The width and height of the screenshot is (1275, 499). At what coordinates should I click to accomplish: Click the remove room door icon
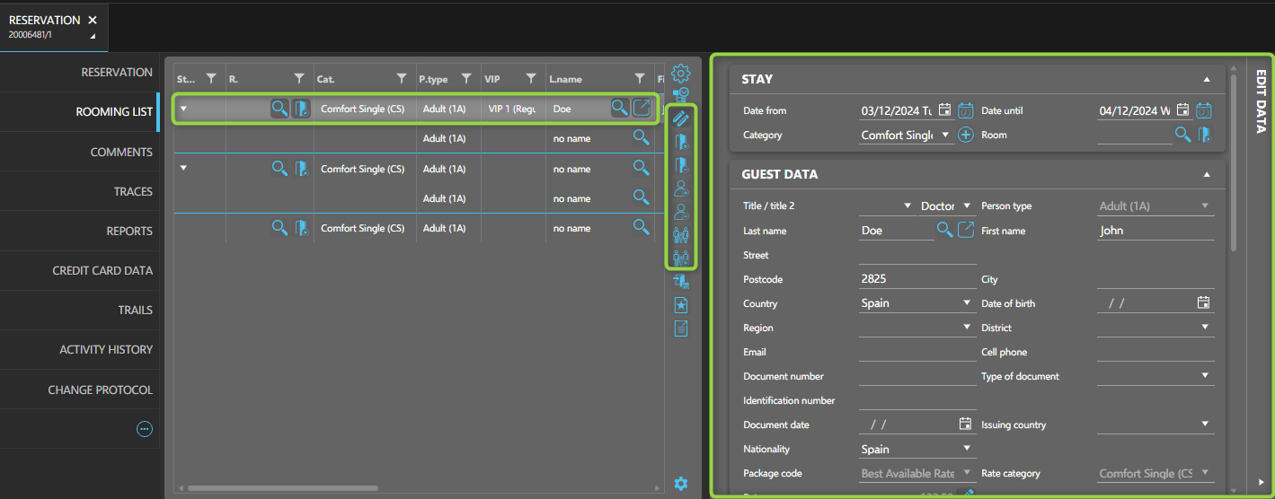(x=681, y=165)
